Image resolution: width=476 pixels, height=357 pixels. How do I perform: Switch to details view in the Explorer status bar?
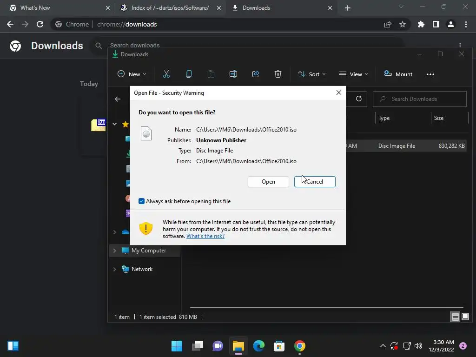click(x=456, y=317)
